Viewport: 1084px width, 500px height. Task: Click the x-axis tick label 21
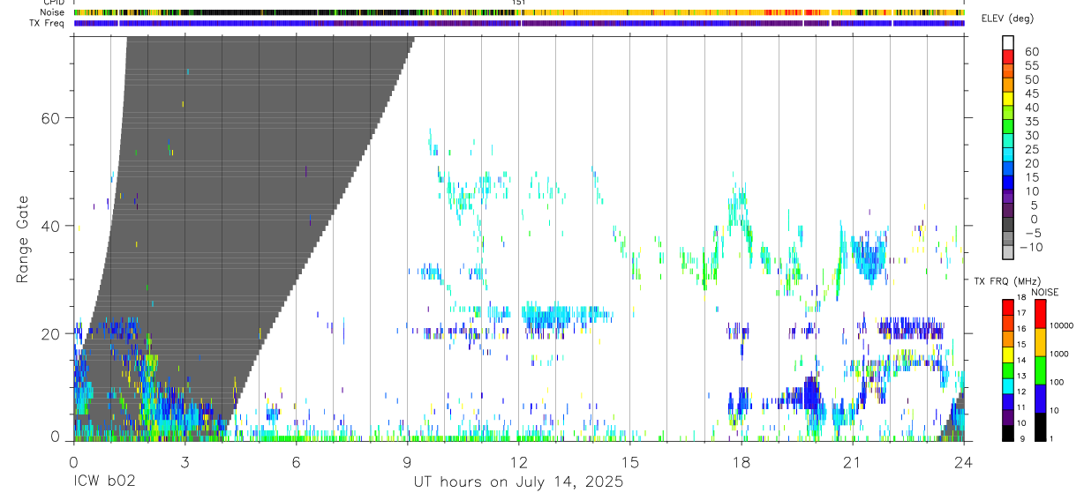[x=853, y=462]
